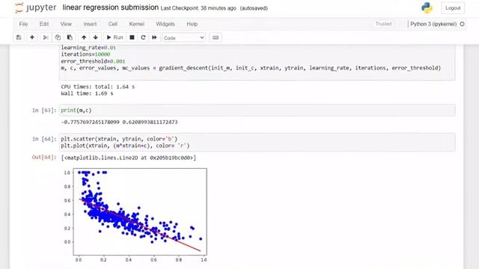
Task: Click the printed m and c values
Action: pos(119,122)
